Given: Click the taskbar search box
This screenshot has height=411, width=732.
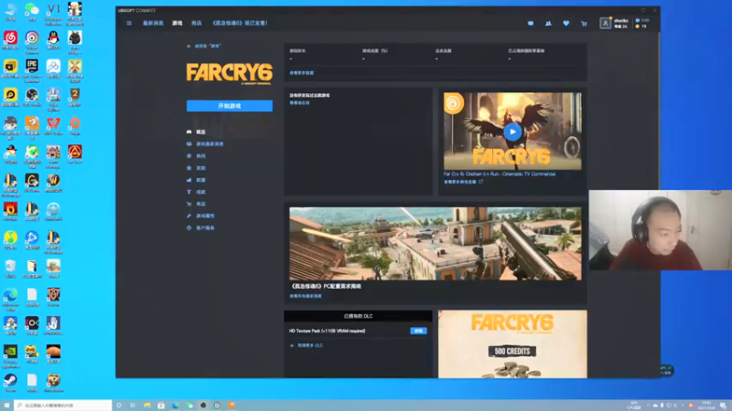Looking at the screenshot, I should tap(63, 406).
